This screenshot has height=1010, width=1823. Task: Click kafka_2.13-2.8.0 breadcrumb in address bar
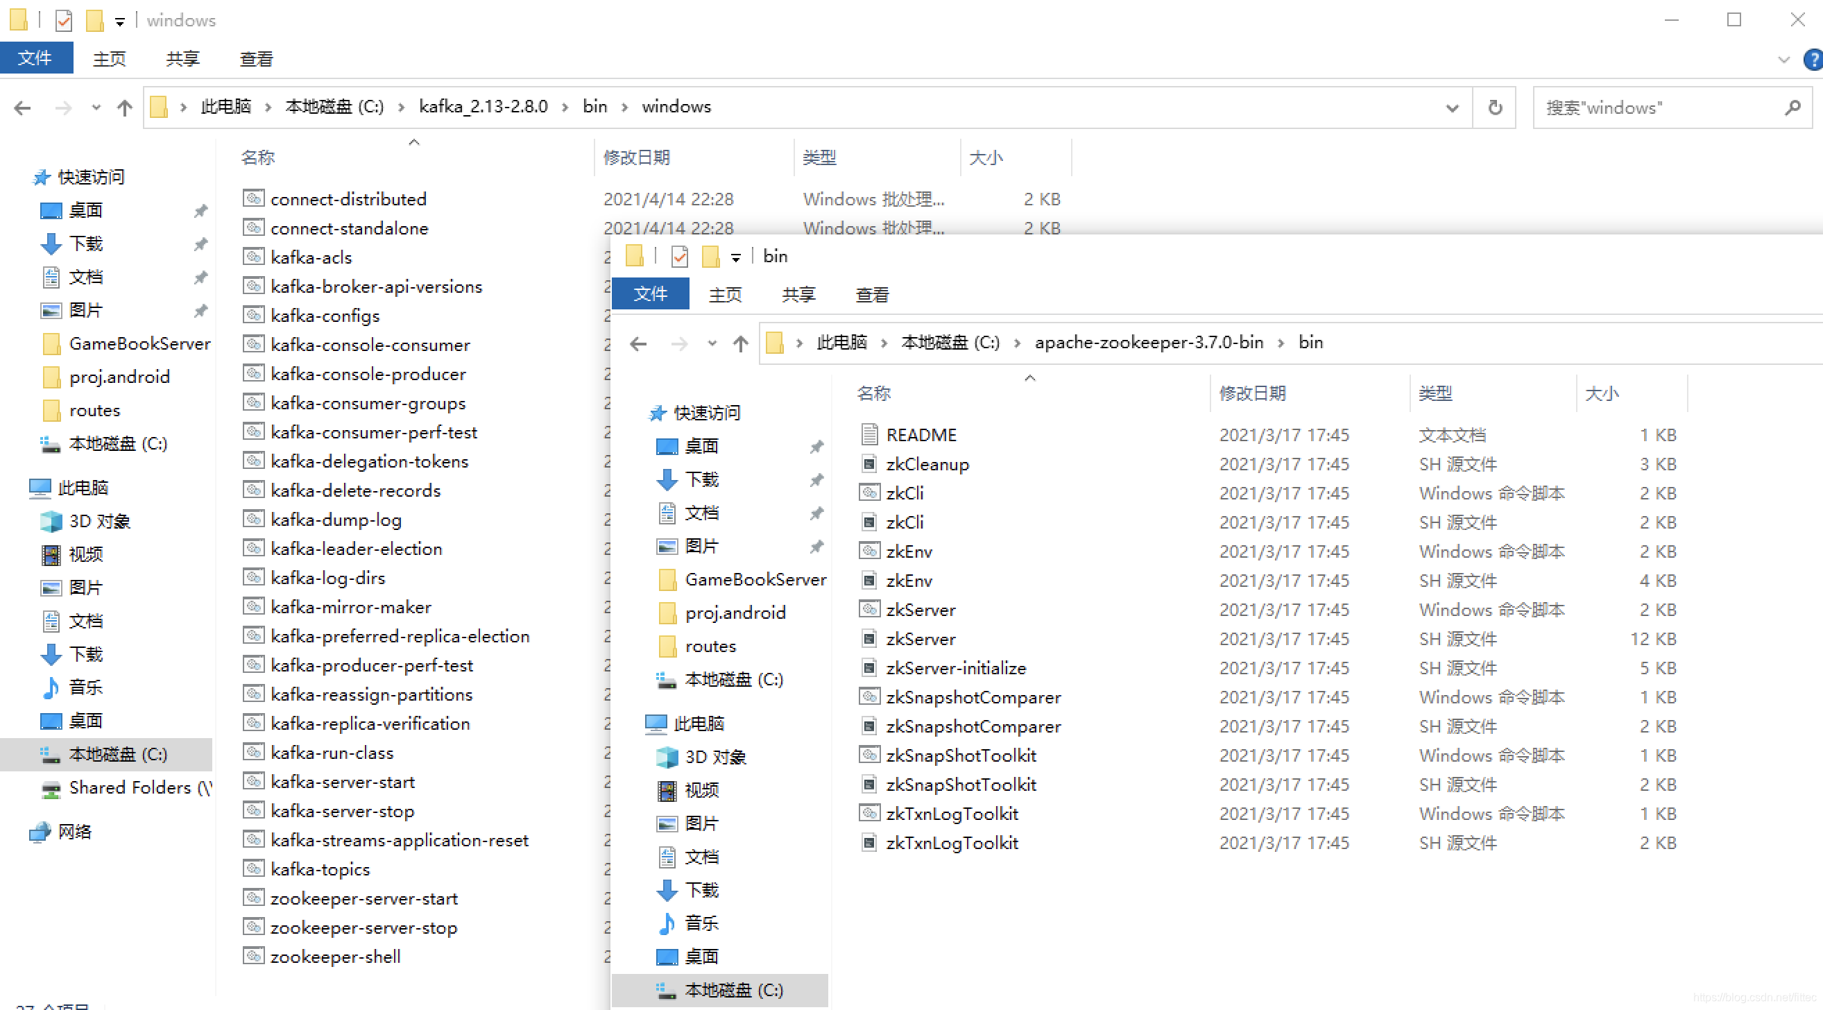click(483, 106)
